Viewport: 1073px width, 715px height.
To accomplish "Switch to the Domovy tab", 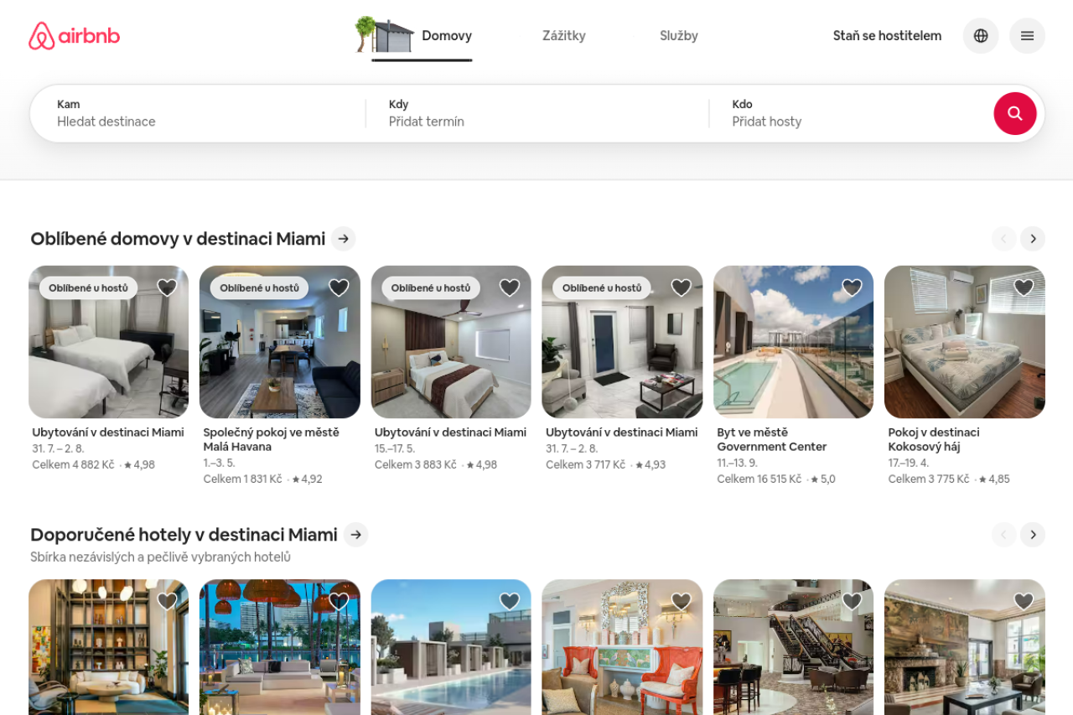I will coord(447,36).
